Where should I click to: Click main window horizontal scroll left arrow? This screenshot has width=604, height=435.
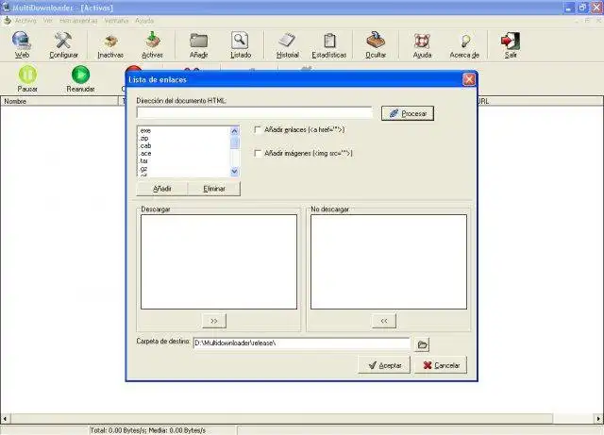coord(5,418)
